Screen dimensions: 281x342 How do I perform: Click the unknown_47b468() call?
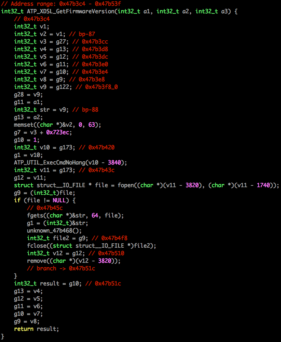pyautogui.click(x=54, y=230)
